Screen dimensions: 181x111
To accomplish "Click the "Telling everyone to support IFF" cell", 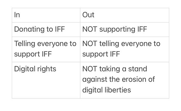I will (46, 49).
